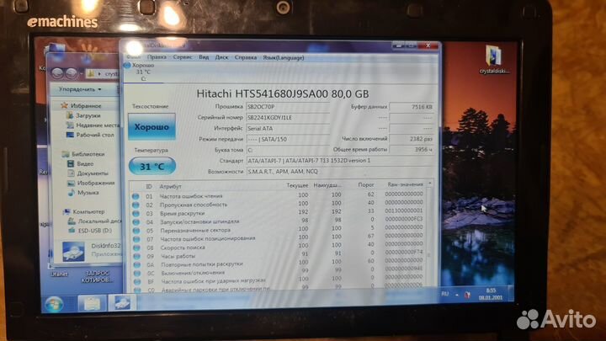Click status circle for Частота ошибок позиционирования
The width and height of the screenshot is (606, 341).
(136, 239)
